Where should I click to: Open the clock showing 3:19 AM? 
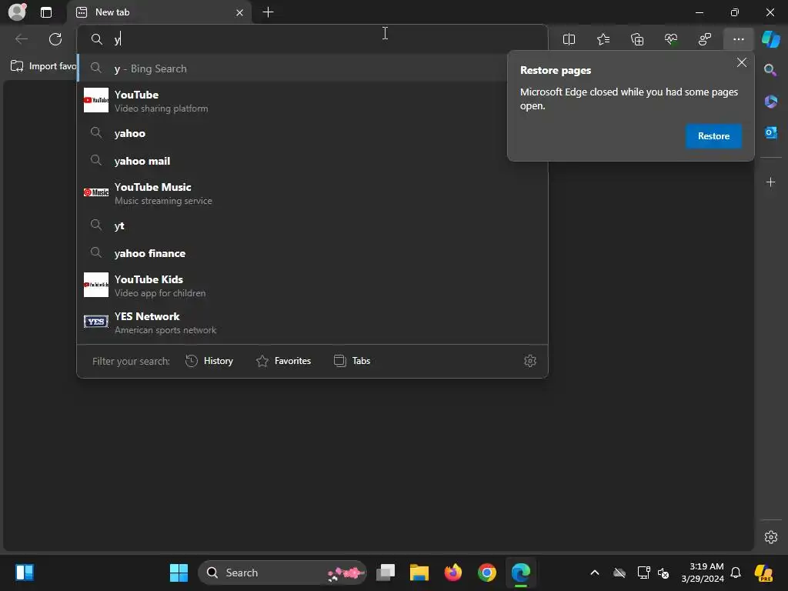click(x=703, y=573)
